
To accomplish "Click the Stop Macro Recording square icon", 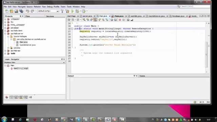I will click(x=123, y=20).
